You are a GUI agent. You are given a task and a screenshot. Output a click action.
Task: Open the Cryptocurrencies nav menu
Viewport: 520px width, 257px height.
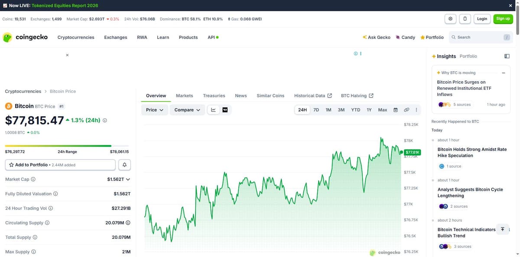point(76,37)
